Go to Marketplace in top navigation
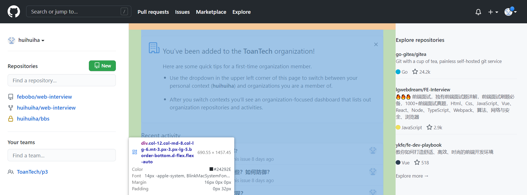 click(x=211, y=12)
